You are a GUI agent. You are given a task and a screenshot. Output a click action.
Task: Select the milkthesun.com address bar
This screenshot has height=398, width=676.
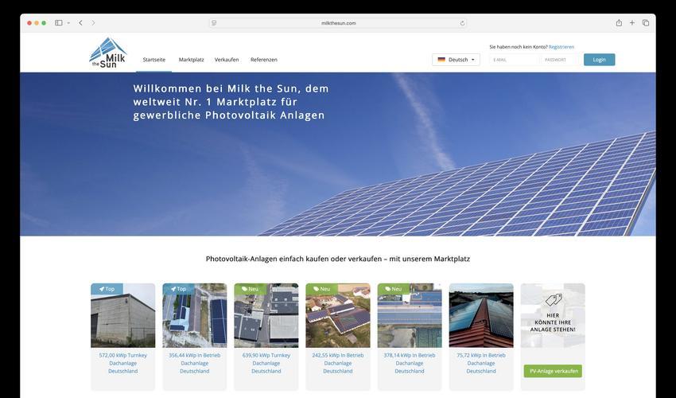pyautogui.click(x=338, y=23)
